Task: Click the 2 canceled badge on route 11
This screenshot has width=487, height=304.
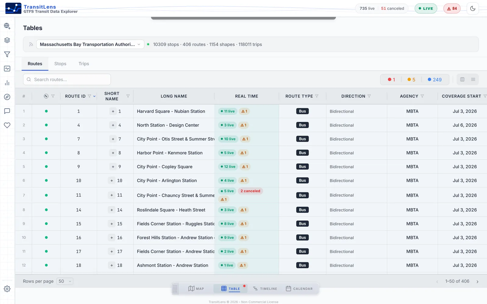Action: [x=250, y=191]
